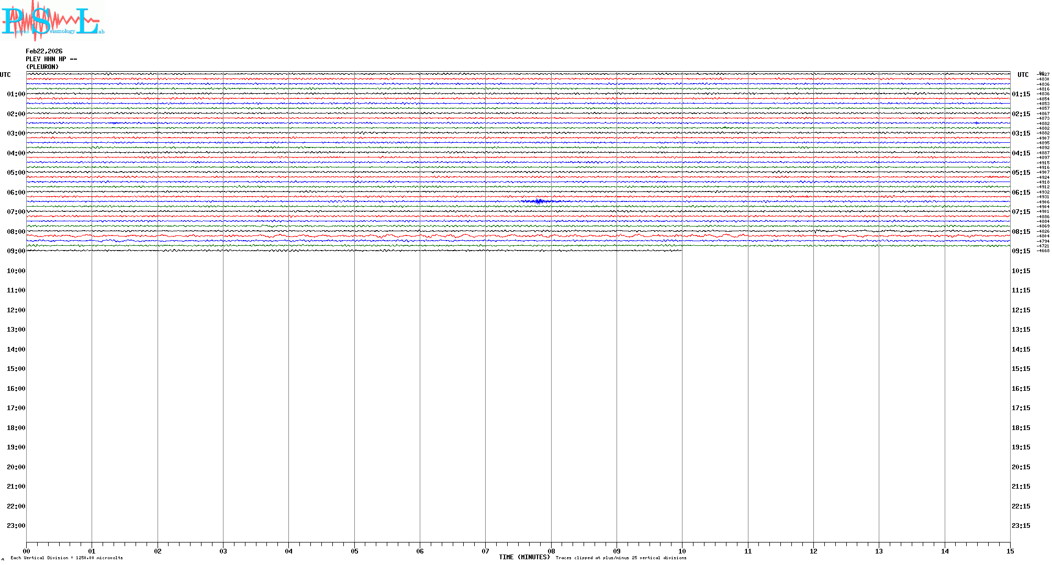The height and width of the screenshot is (565, 1052).
Task: Click minute 15 tick on bottom axis
Action: 1010,551
